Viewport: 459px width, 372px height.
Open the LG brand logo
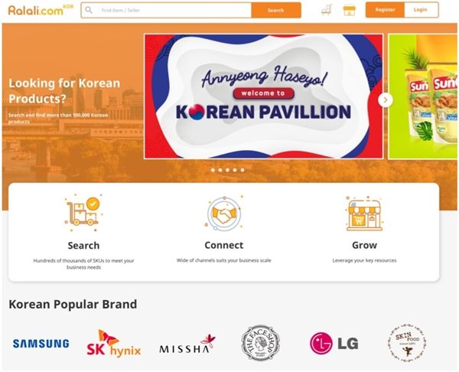coord(334,343)
